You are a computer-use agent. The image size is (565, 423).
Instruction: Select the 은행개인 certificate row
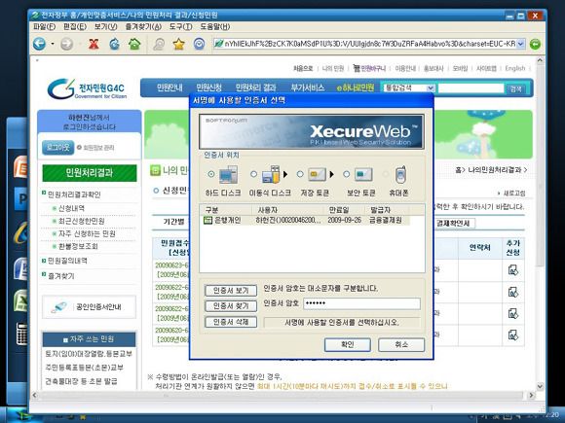point(305,220)
